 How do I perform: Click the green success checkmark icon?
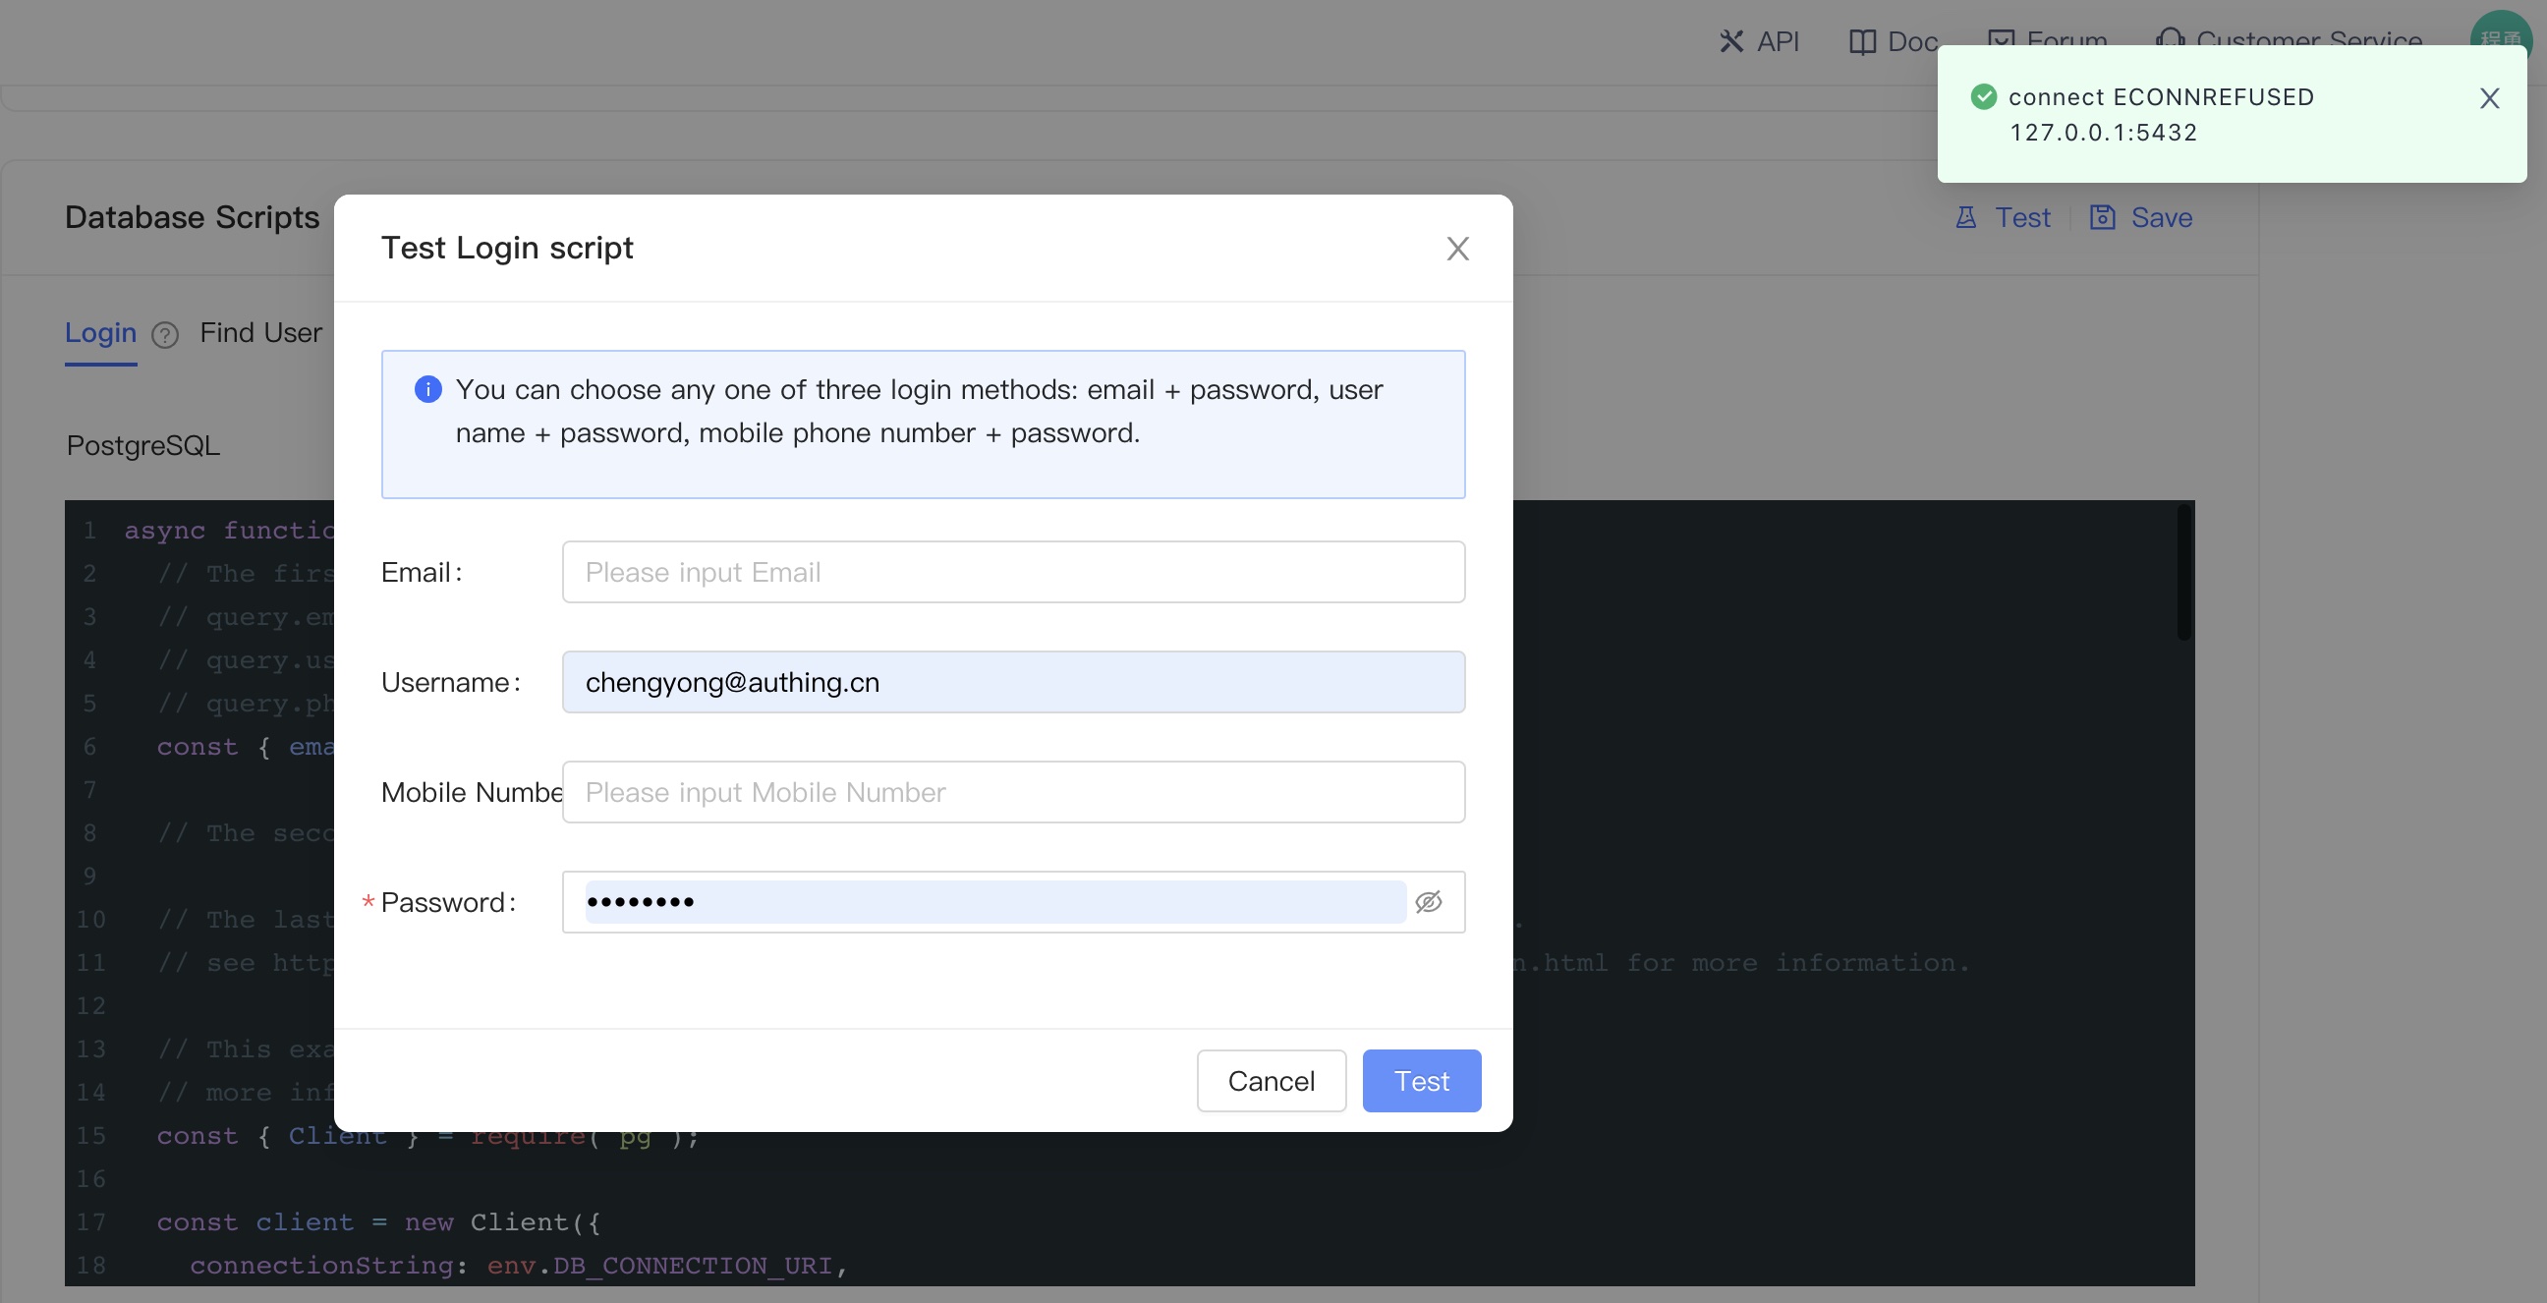tap(1983, 96)
